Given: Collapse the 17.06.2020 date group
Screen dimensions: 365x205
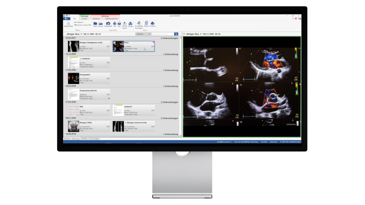Looking at the screenshot, I should point(64,70).
